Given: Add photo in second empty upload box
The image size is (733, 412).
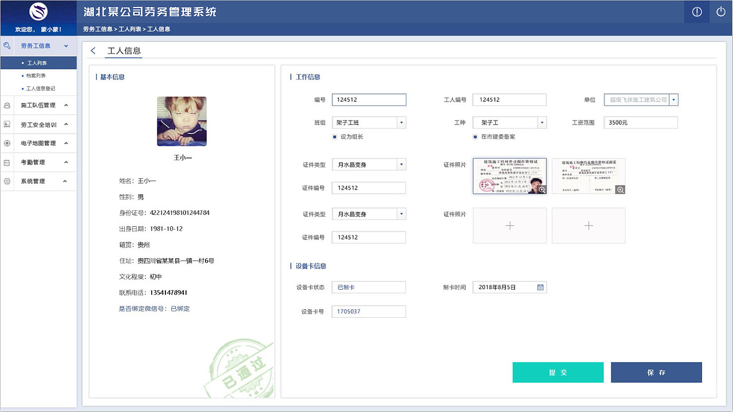Looking at the screenshot, I should pos(589,226).
